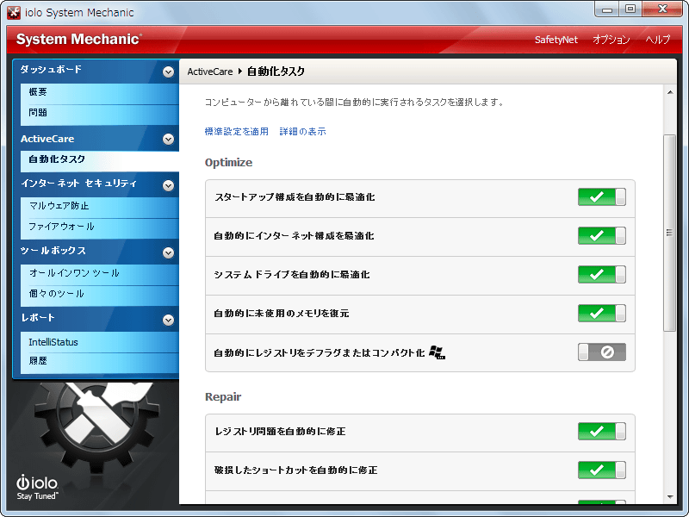Open IntelliStatus report in the sidebar
Image resolution: width=689 pixels, height=517 pixels.
(100, 342)
